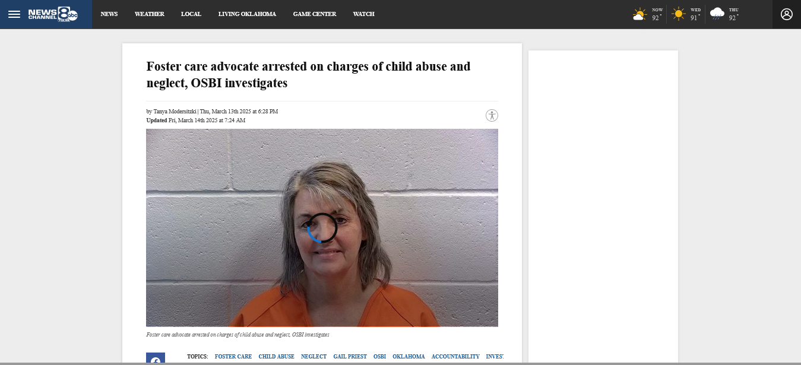Open the LOCAL menu item
The height and width of the screenshot is (365, 801).
coord(191,14)
